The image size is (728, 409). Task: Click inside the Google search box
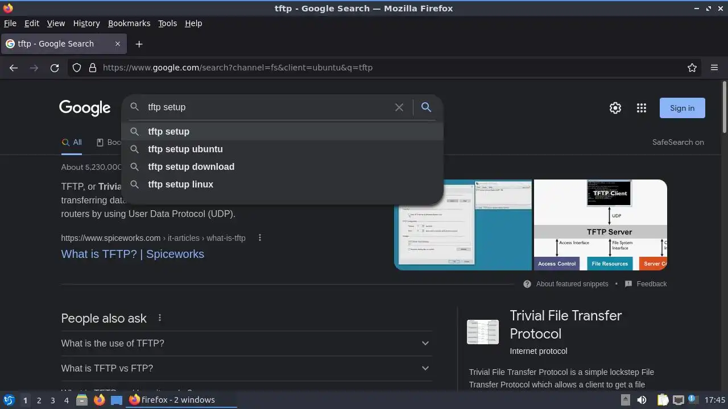click(267, 107)
